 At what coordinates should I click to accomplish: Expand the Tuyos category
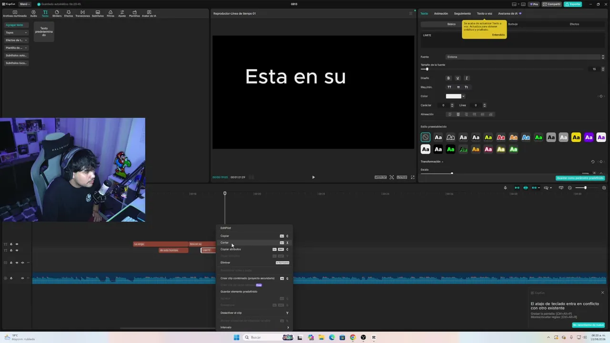point(16,32)
